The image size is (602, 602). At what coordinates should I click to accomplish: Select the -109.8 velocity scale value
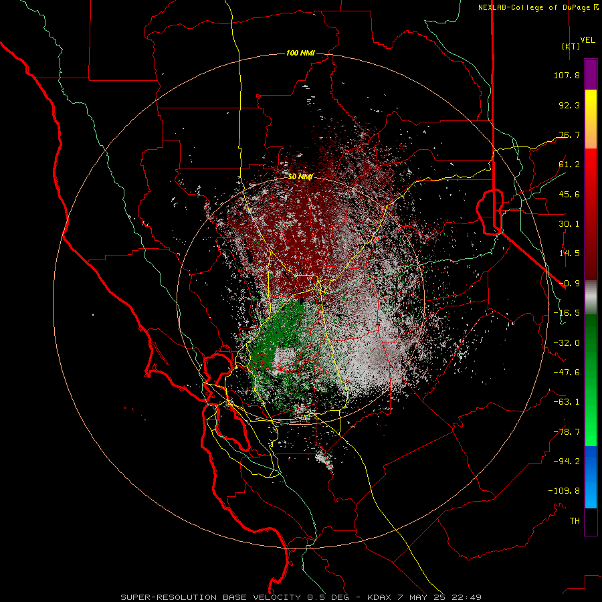(564, 491)
